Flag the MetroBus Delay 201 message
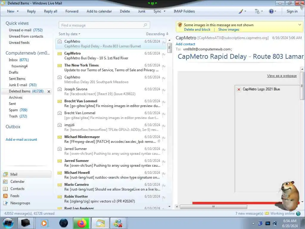The image size is (305, 229). pos(164,78)
